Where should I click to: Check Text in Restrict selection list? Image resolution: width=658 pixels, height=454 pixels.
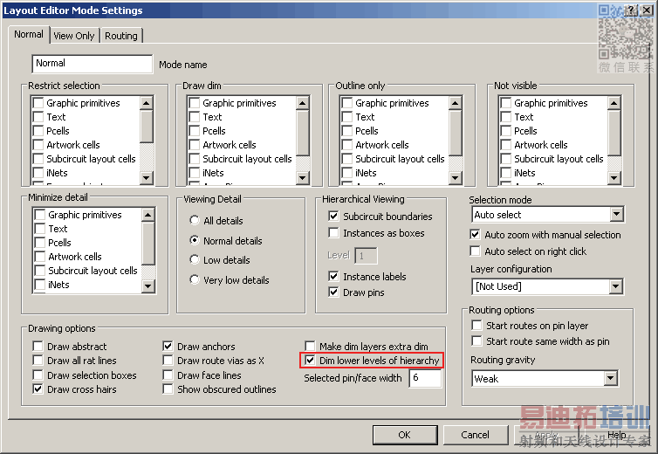38,117
